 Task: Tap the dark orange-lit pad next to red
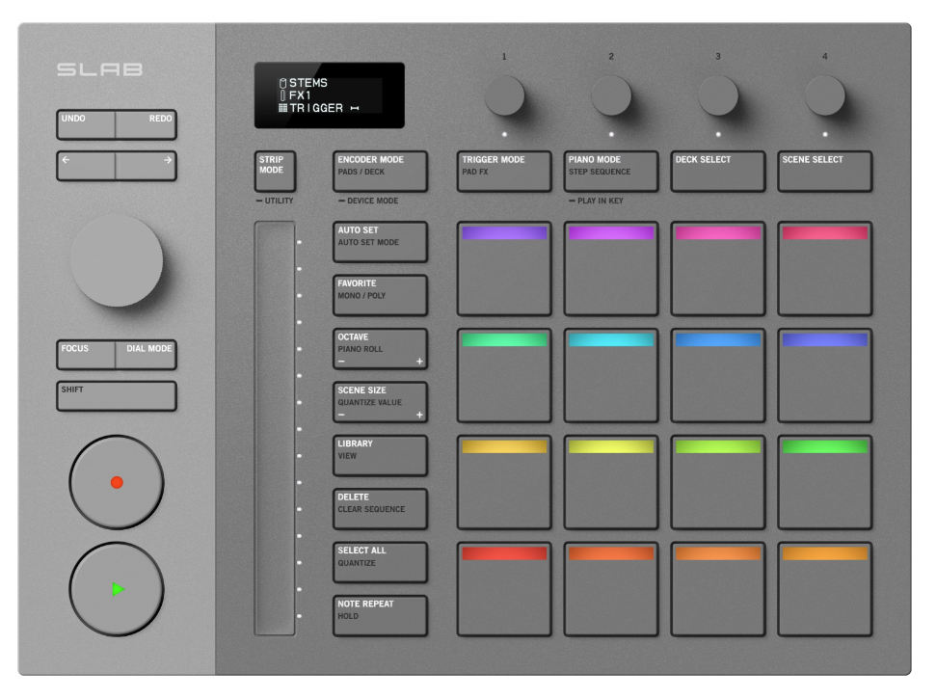click(611, 589)
